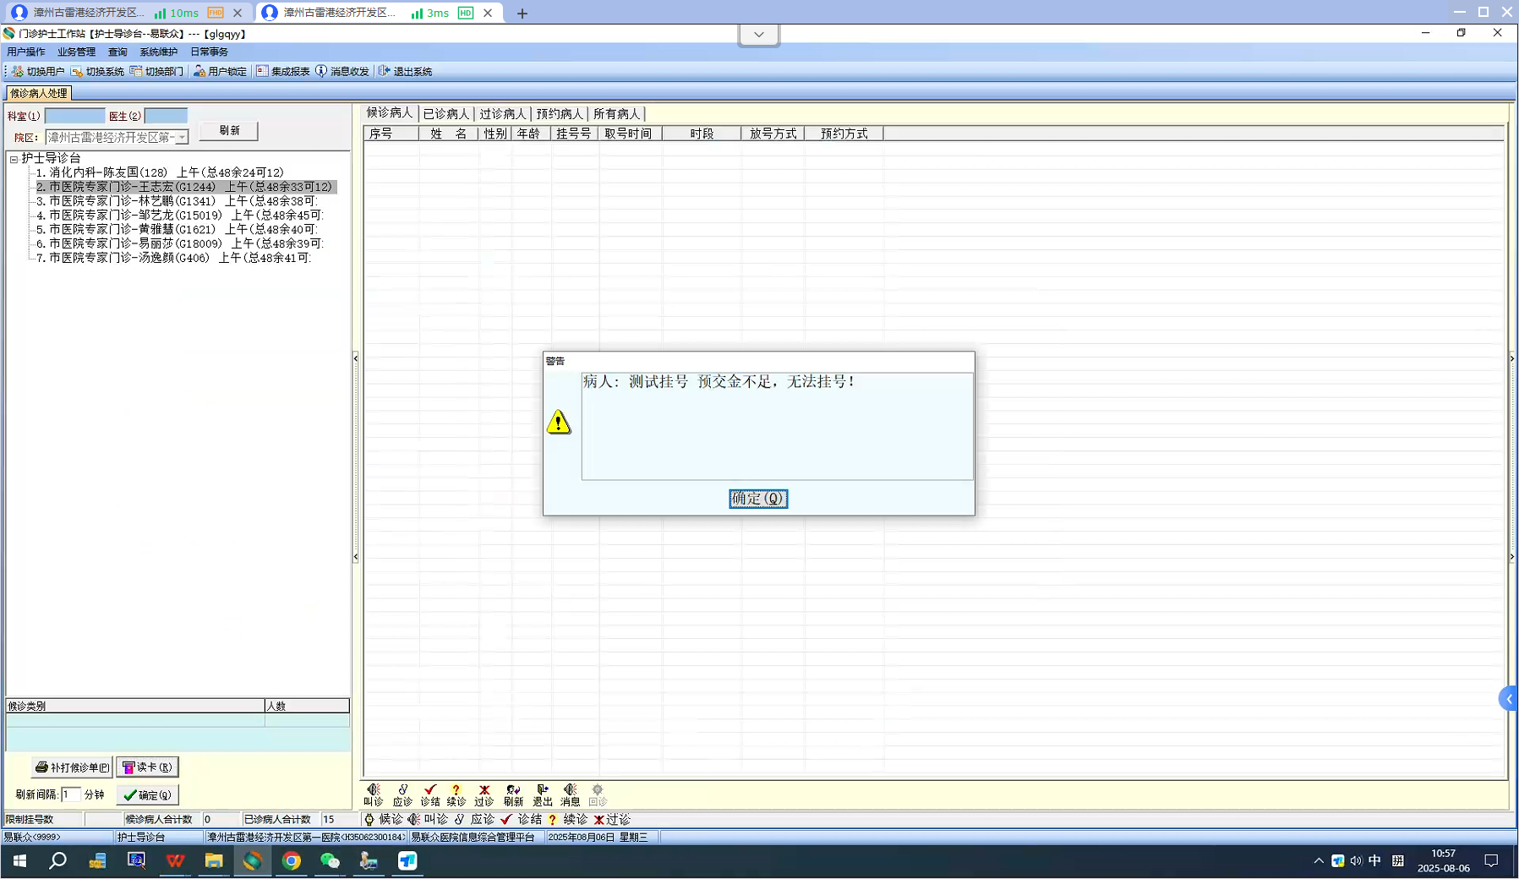Select 市医院专家门诊-林艺鹏(G1341) in the tree
The image size is (1519, 879).
[177, 201]
